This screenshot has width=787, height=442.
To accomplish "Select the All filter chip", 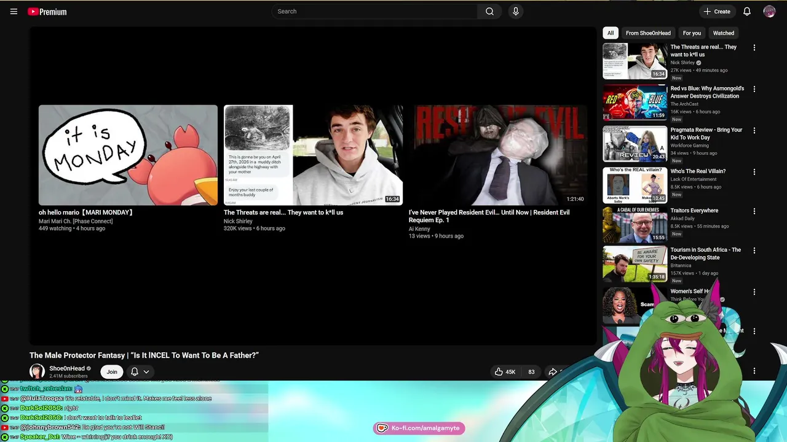I will [x=611, y=33].
